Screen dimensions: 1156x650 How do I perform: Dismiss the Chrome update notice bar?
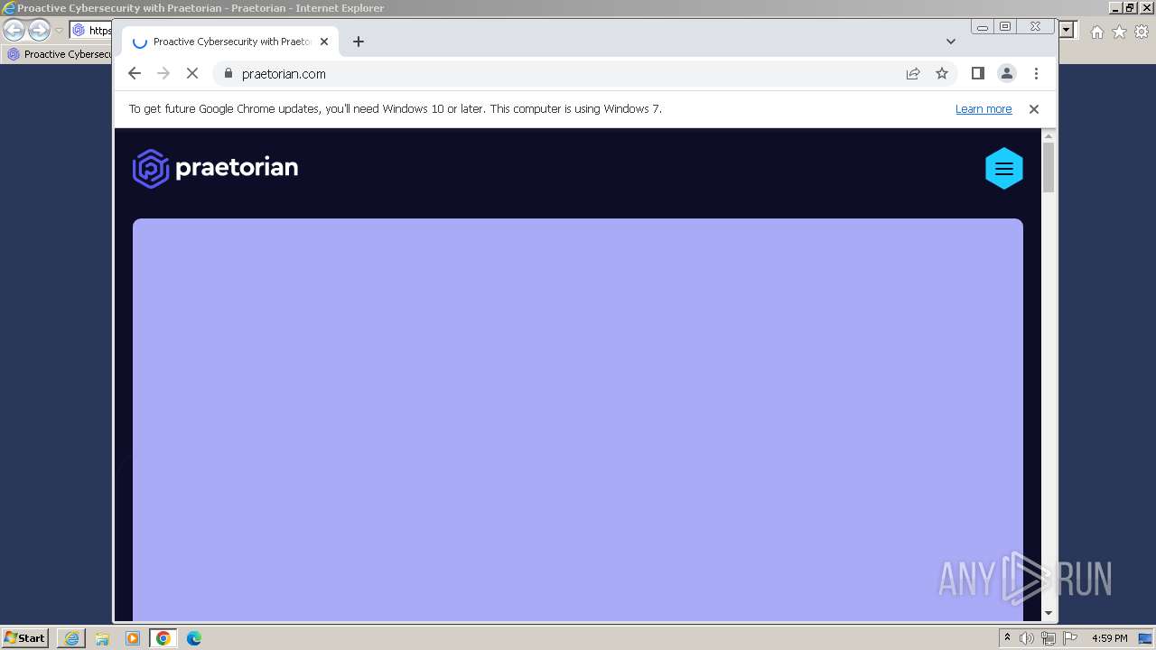(1034, 109)
